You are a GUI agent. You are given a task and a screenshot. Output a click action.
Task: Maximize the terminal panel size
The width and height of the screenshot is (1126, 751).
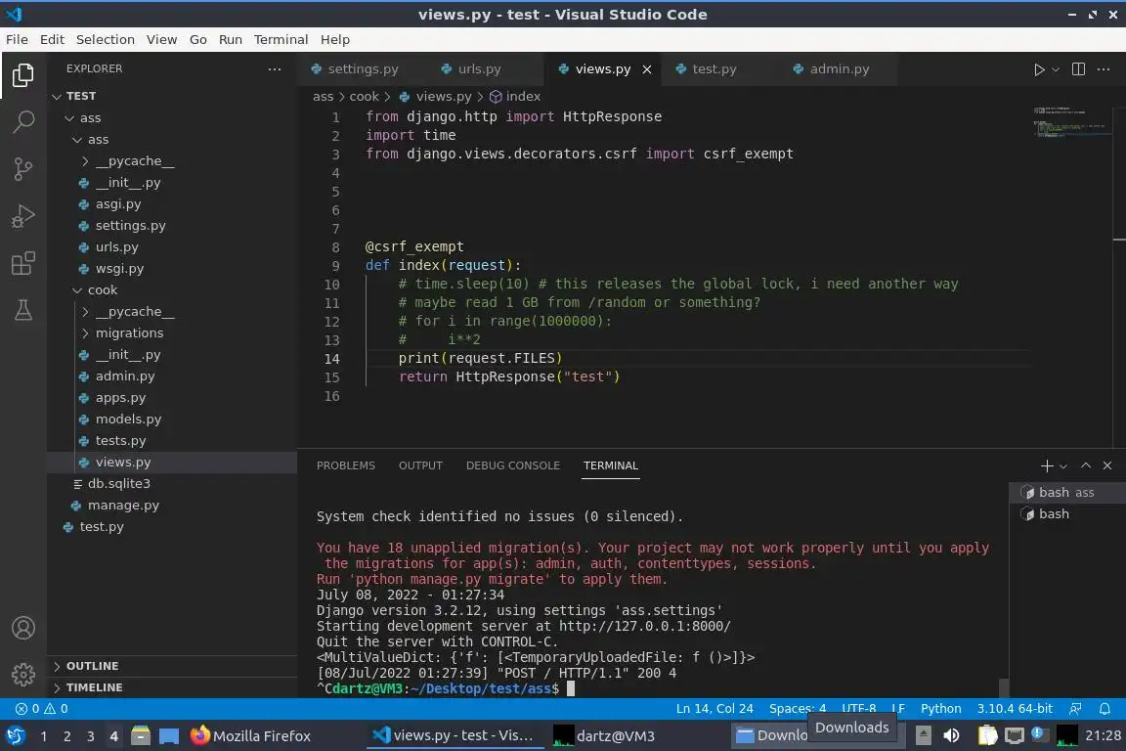1086,465
